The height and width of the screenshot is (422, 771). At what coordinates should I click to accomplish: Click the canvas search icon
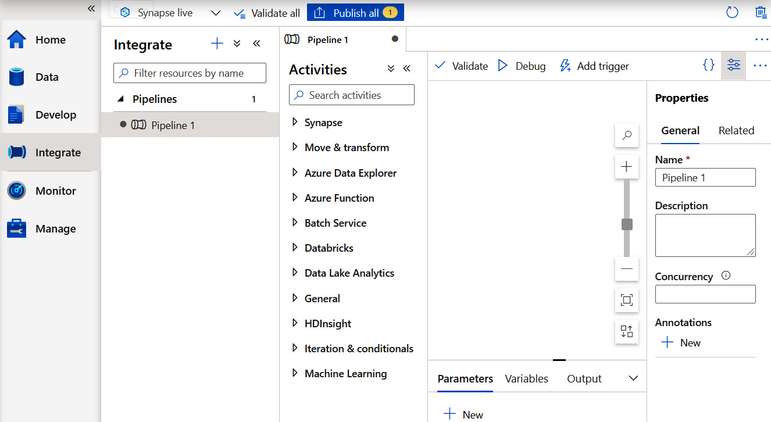[627, 135]
